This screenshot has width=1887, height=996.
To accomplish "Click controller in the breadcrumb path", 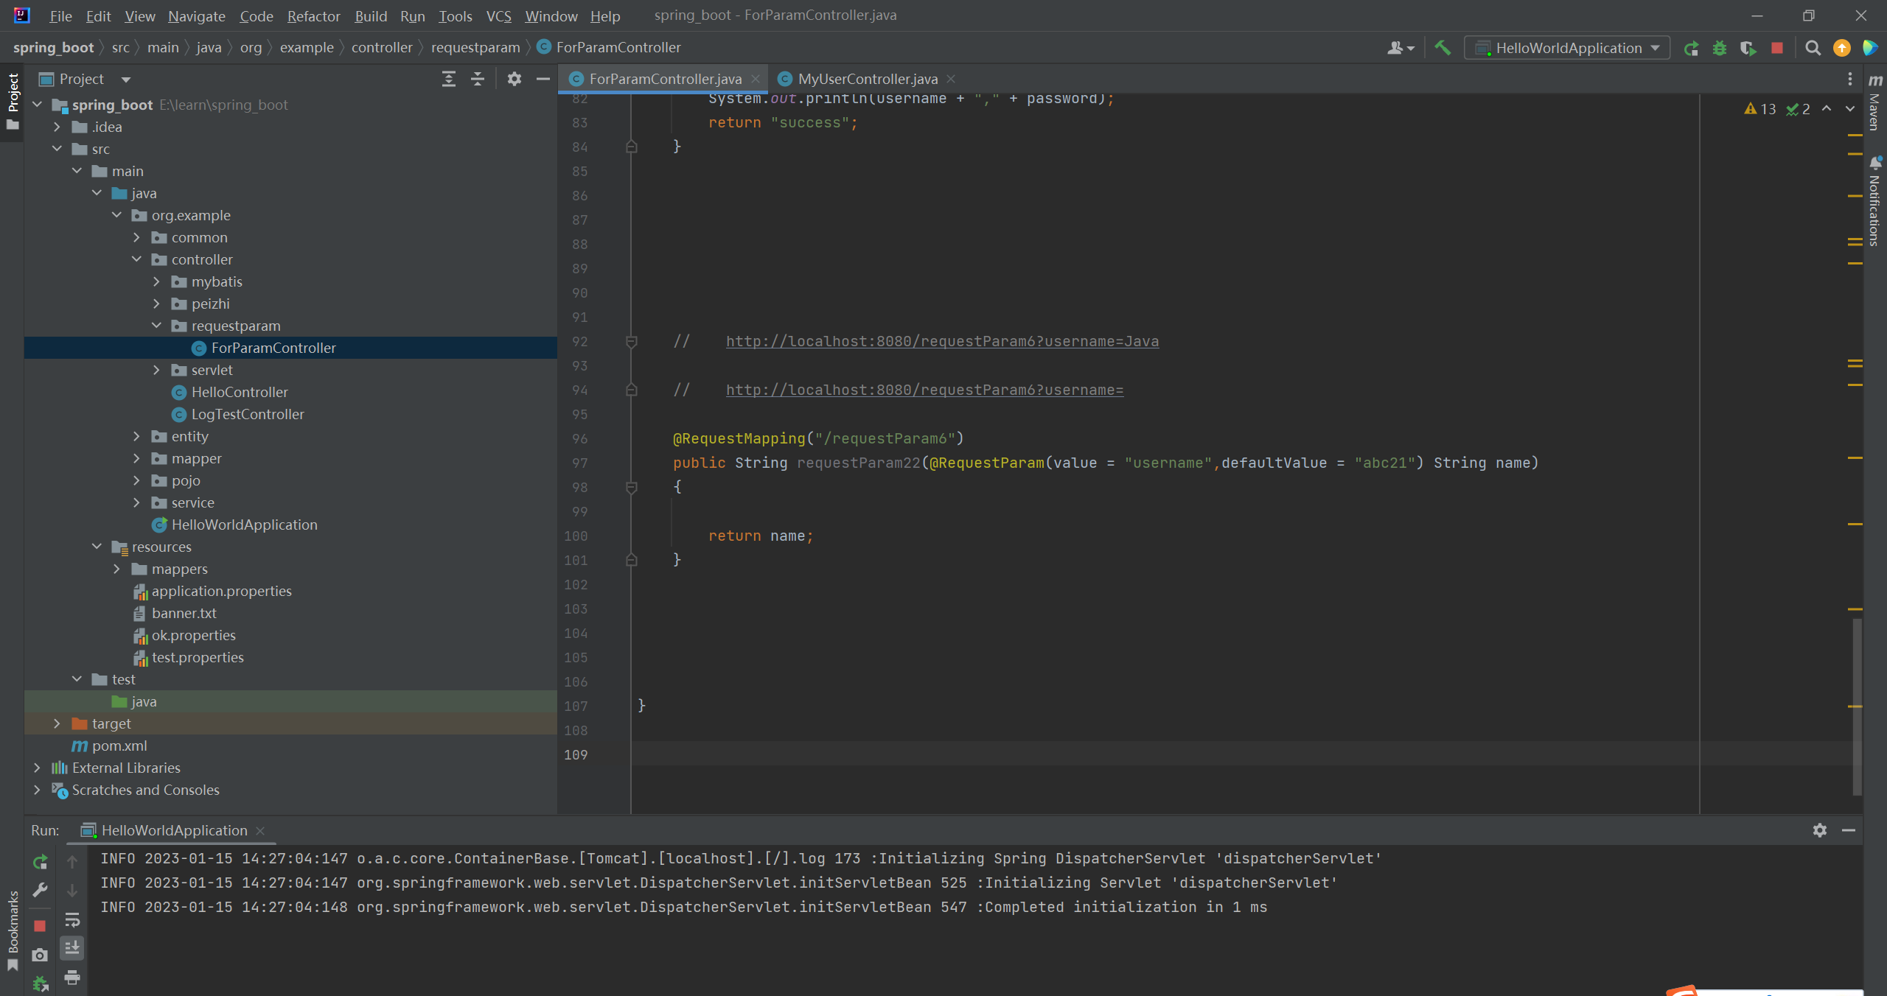I will (382, 47).
